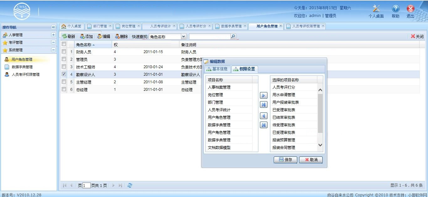Click the 取消 (cancel) button
428x197 pixels.
click(310, 160)
